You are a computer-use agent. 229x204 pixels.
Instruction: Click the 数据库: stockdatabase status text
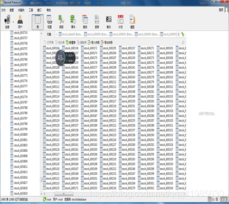point(75,200)
